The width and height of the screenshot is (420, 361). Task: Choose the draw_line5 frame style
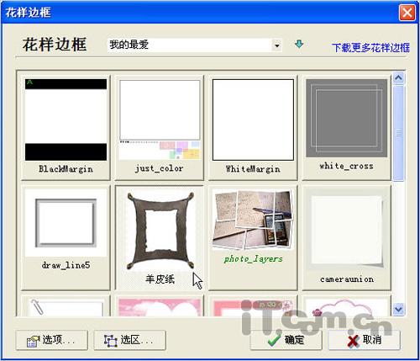(66, 237)
